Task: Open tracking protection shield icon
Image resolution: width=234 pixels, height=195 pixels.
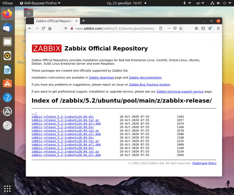Action: tap(66, 28)
